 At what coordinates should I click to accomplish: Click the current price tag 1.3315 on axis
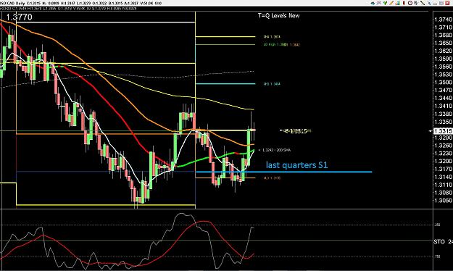point(443,131)
